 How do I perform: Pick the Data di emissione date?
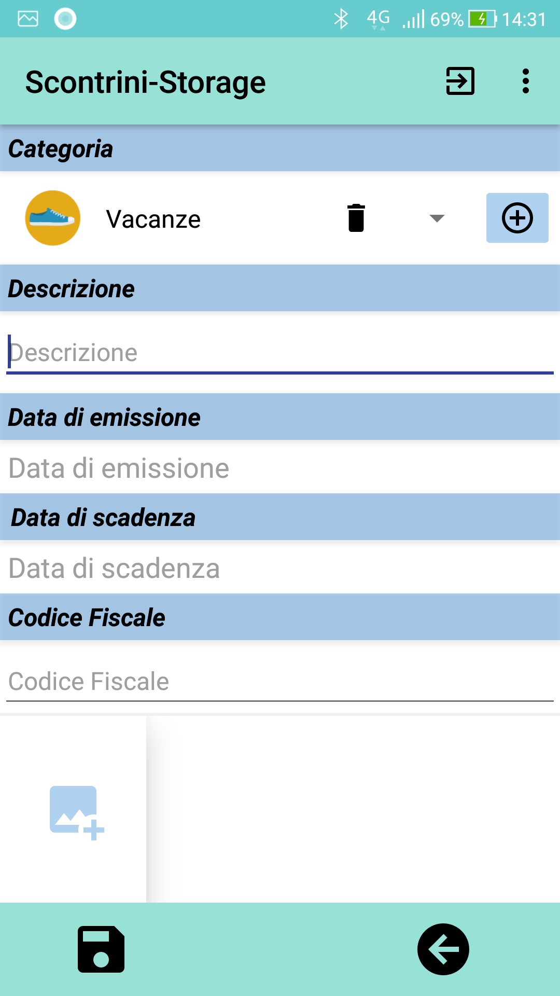pos(280,468)
